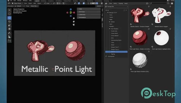Open the asset browser editor type menu
Image resolution: width=181 pixels, height=103 pixels.
[x=106, y=3]
